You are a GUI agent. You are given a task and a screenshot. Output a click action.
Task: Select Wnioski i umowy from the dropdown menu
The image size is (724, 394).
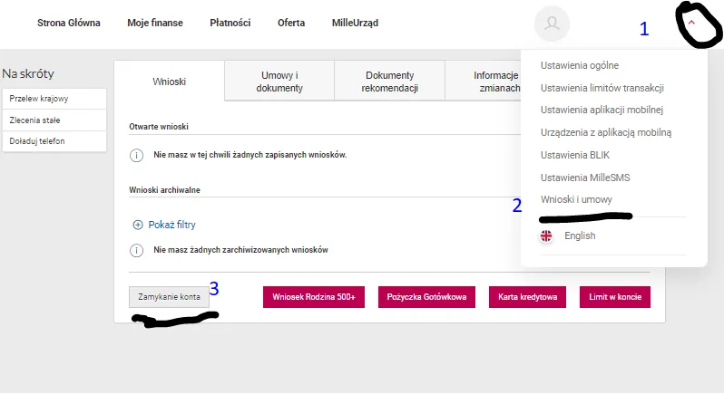click(576, 199)
